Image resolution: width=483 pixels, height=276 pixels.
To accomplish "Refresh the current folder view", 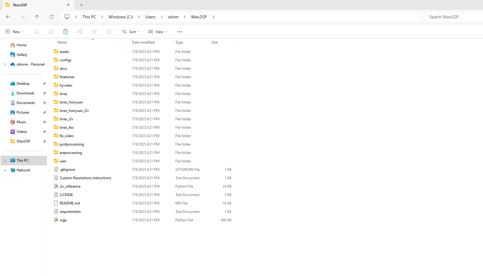I will point(52,17).
